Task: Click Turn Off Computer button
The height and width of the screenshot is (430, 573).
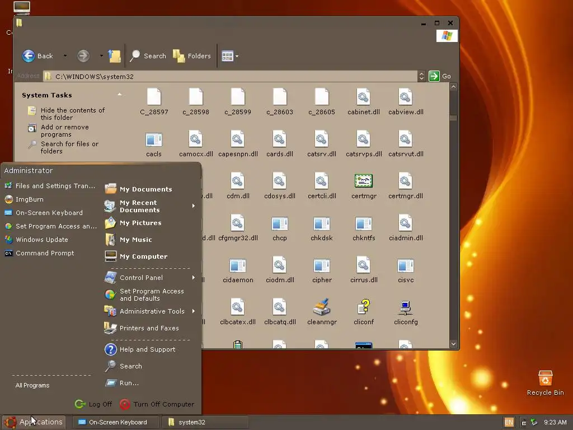Action: [157, 404]
